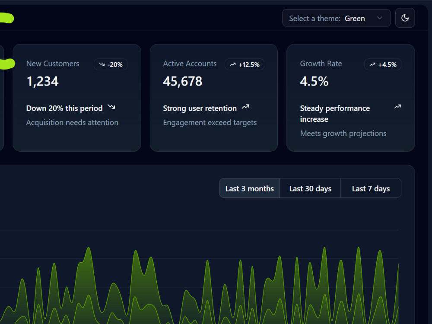This screenshot has height=324, width=432.
Task: Click the Growth Rate card title
Action: click(321, 64)
